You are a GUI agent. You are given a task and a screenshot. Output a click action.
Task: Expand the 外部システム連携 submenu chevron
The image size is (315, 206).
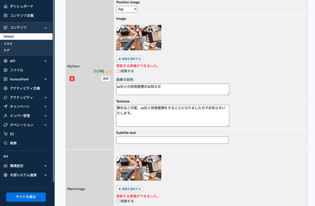45,175
